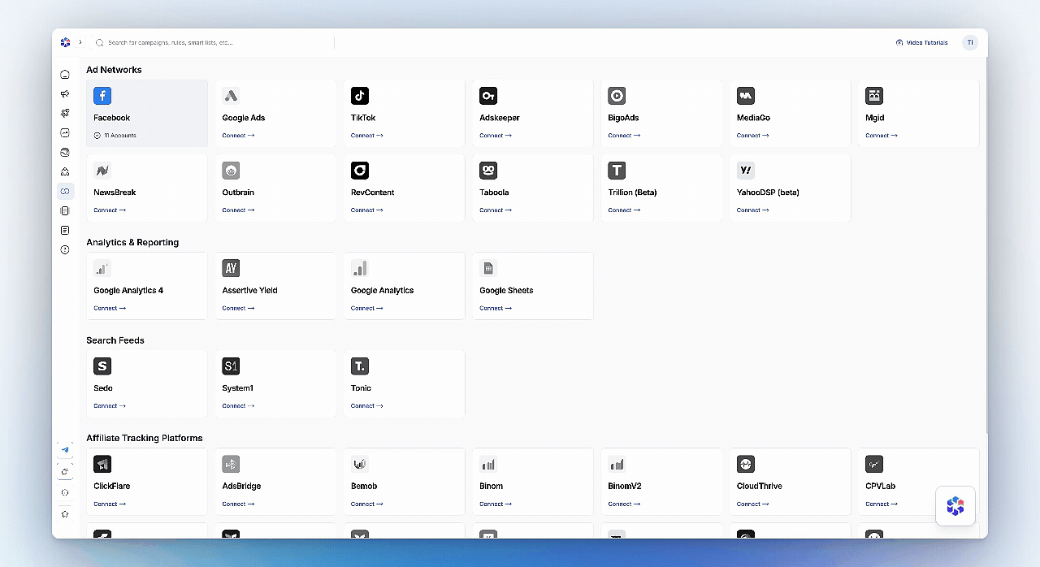Open Video Tutorials link
Viewport: 1040px width, 567px height.
point(921,42)
